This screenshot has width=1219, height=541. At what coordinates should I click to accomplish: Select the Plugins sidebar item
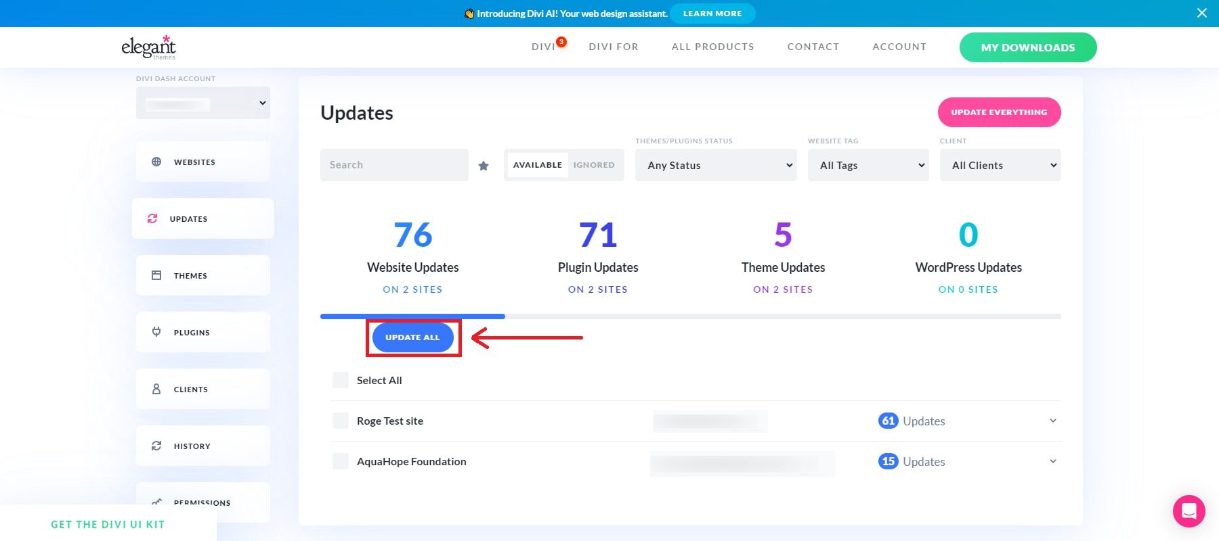click(203, 332)
